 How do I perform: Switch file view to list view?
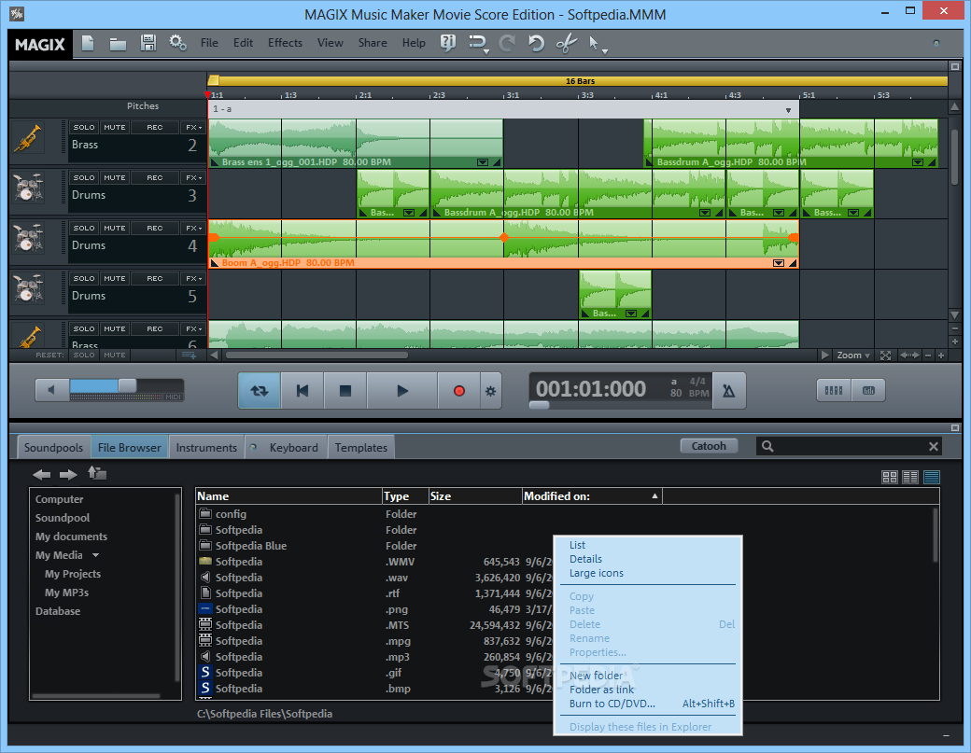[910, 477]
